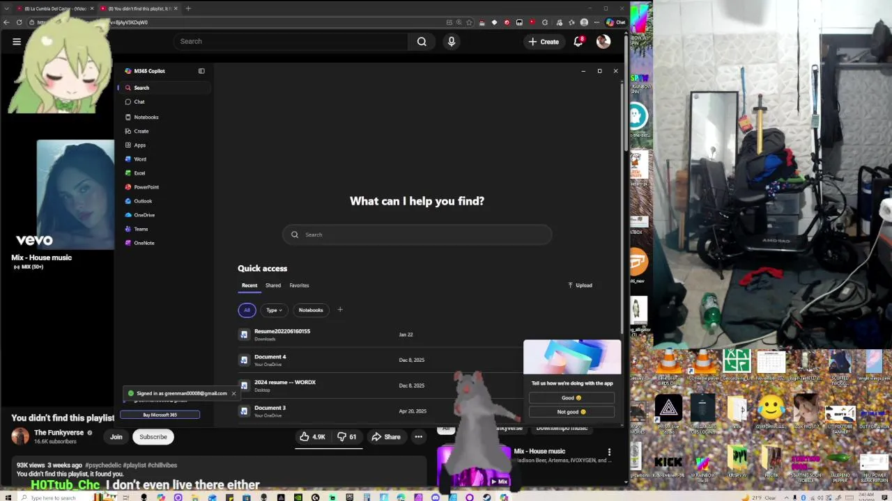This screenshot has height=501, width=892.
Task: Upload a file in Quick access
Action: 580,285
